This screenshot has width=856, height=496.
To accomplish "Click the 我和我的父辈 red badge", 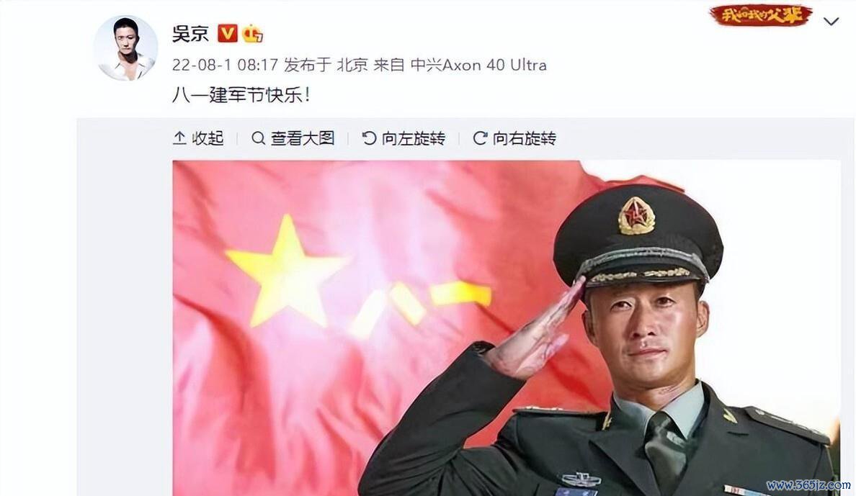I will click(761, 14).
